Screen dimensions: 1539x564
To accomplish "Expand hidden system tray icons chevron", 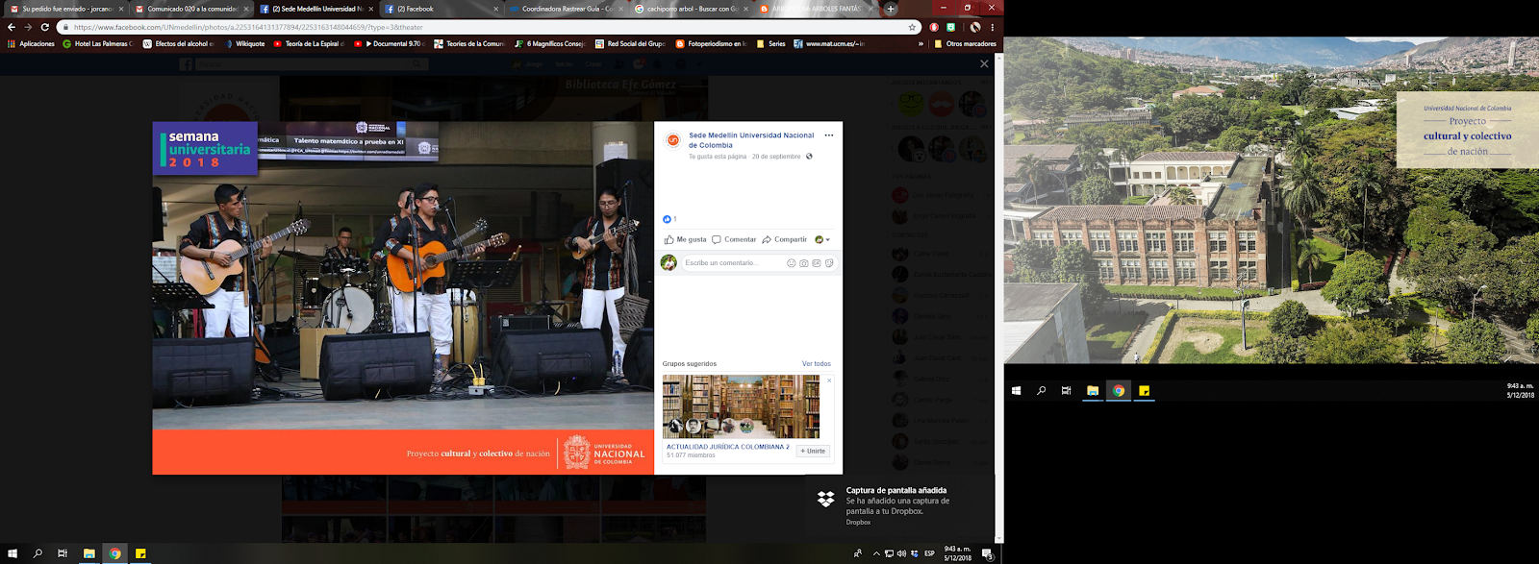I will pyautogui.click(x=876, y=553).
